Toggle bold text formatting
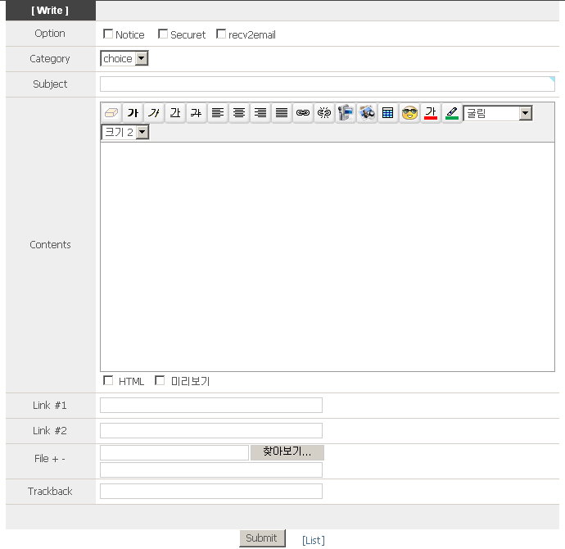565x549 pixels. coord(133,113)
